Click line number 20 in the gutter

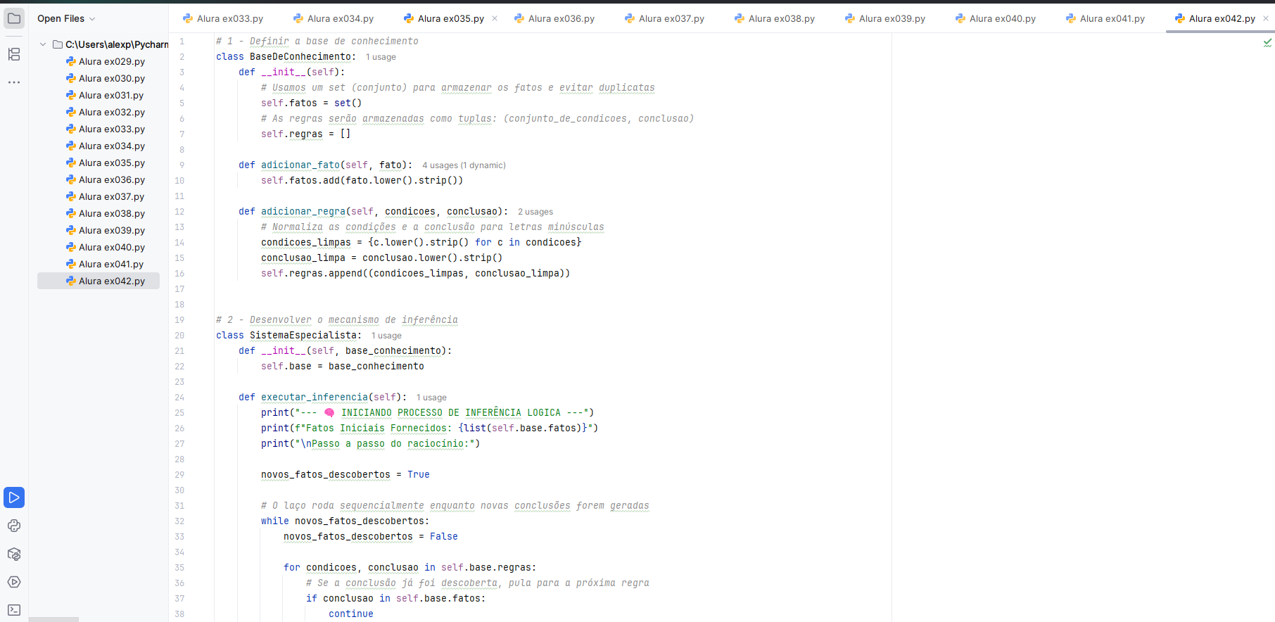179,336
